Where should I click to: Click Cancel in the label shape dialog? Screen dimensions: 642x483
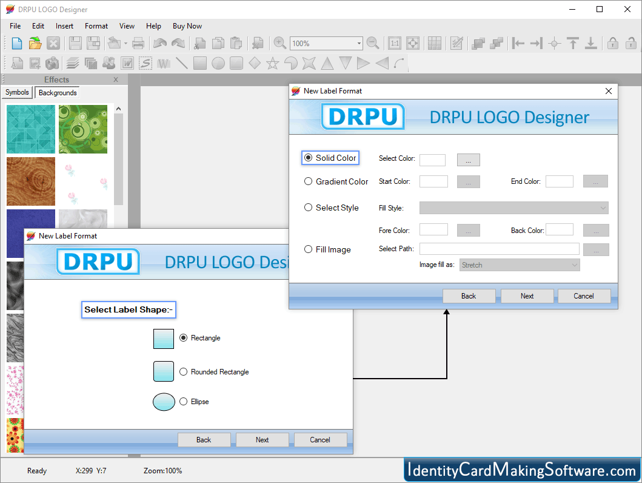coord(320,439)
